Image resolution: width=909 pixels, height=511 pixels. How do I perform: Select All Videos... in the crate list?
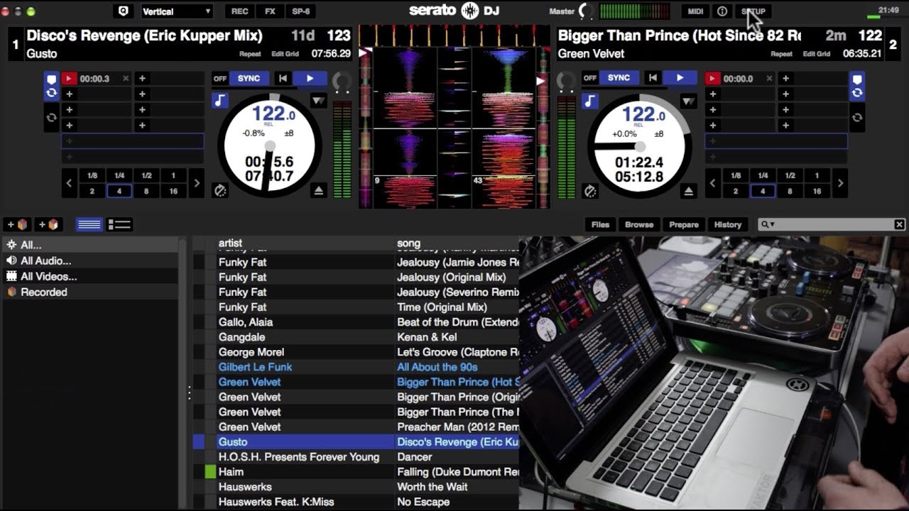[89, 276]
